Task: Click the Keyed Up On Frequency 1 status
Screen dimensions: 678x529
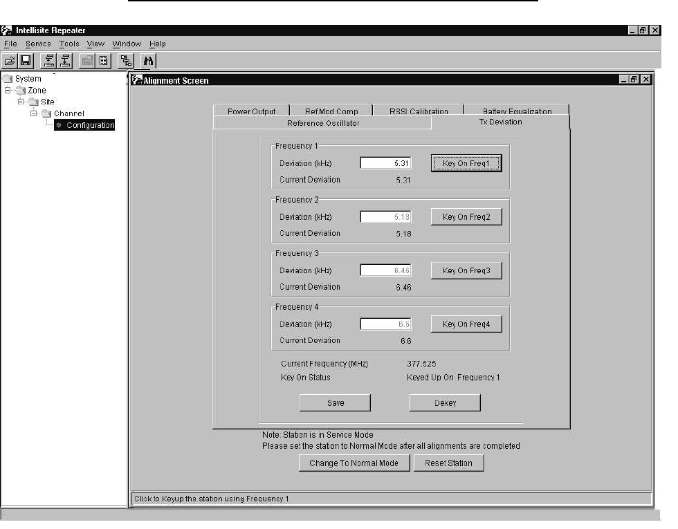Action: (x=453, y=378)
